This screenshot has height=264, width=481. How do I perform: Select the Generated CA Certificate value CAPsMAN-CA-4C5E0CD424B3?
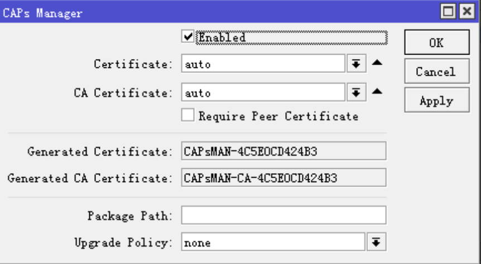tap(283, 178)
